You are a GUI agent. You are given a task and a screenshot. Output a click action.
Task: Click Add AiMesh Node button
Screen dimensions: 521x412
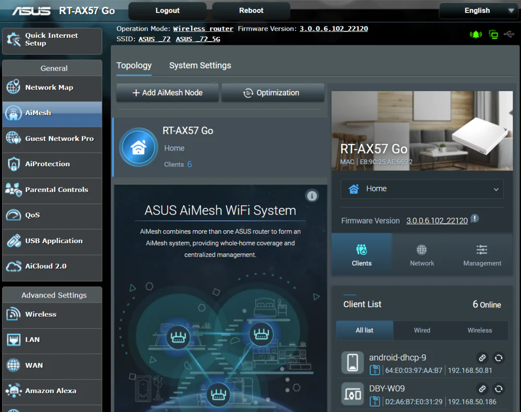[x=167, y=93]
